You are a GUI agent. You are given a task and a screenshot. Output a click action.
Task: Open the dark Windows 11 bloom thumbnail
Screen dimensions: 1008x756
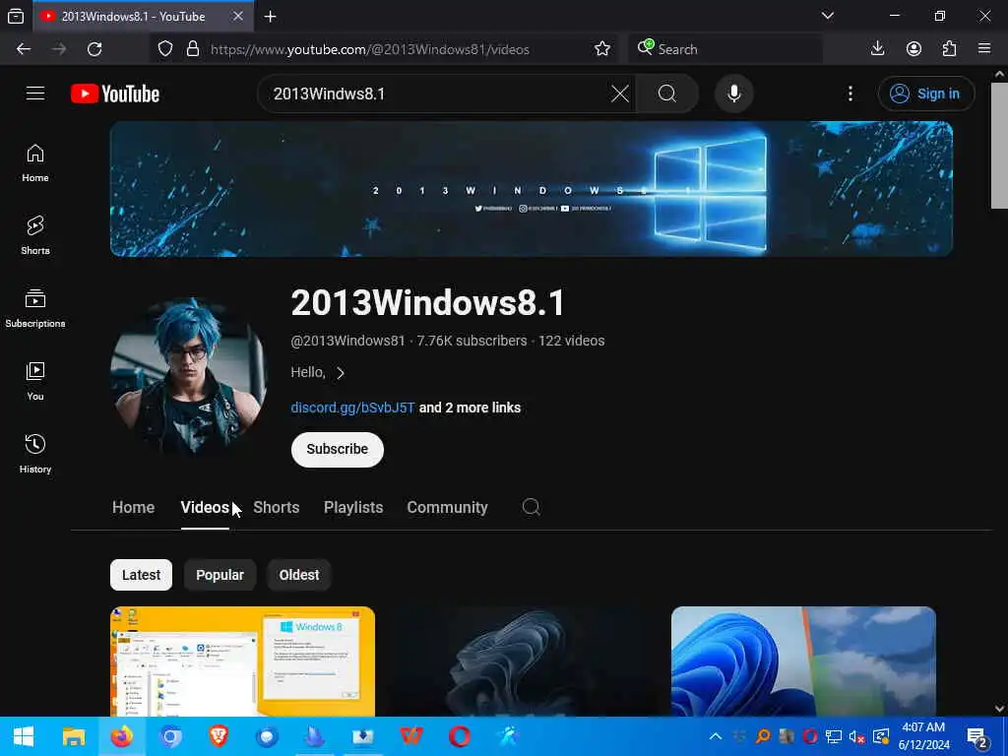523,661
